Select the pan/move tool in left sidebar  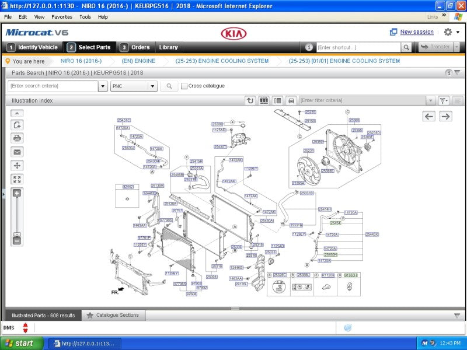[16, 166]
